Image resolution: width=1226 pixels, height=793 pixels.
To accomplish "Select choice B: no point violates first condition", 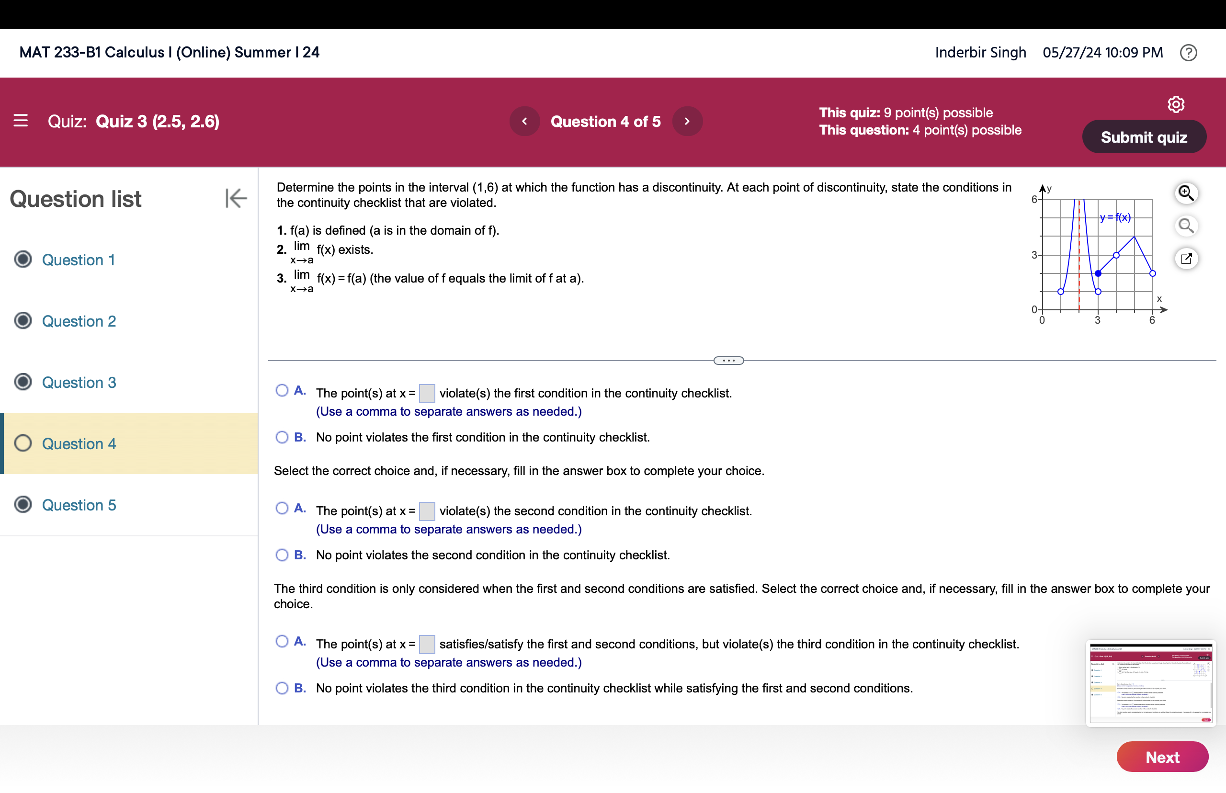I will (282, 437).
